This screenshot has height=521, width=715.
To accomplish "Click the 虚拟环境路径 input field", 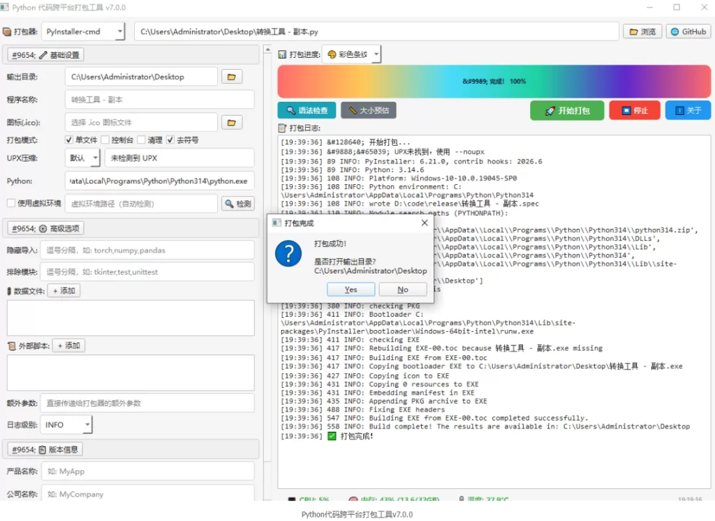I will click(141, 204).
